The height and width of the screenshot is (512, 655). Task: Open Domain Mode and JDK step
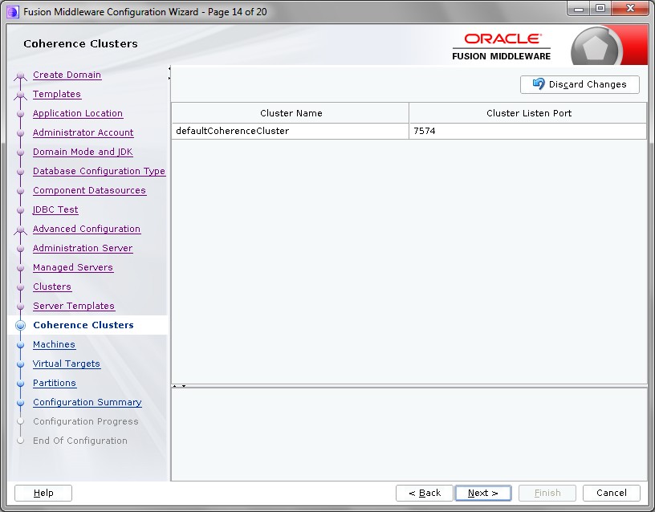pyautogui.click(x=83, y=152)
